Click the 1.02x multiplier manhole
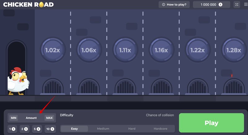 coord(52,50)
